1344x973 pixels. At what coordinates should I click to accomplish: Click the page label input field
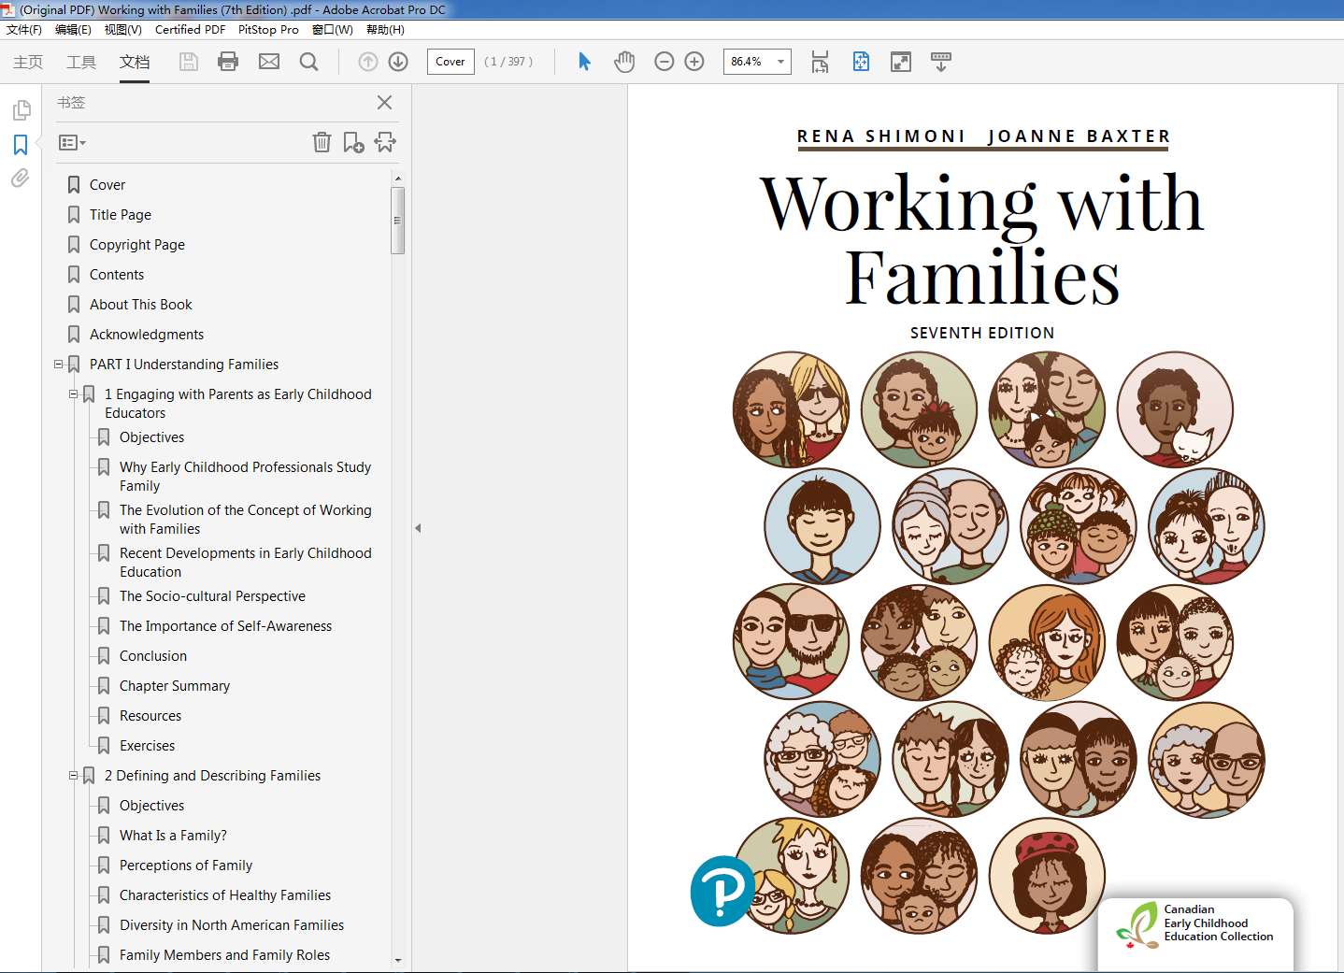pyautogui.click(x=450, y=62)
